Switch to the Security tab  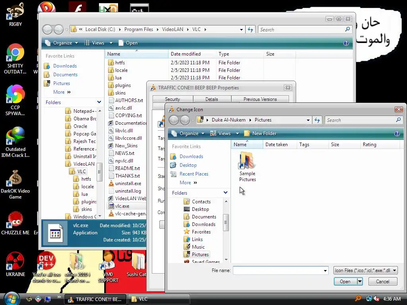click(x=172, y=99)
